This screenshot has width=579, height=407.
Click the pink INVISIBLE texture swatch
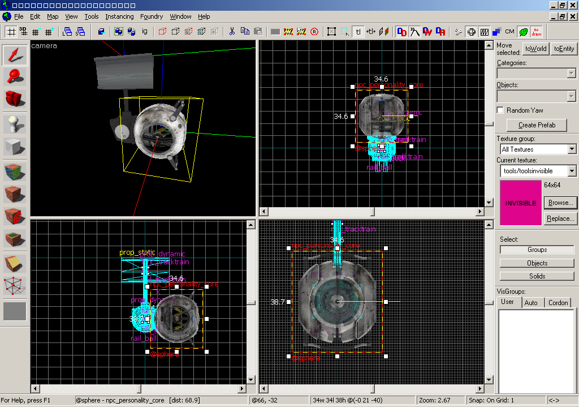520,203
